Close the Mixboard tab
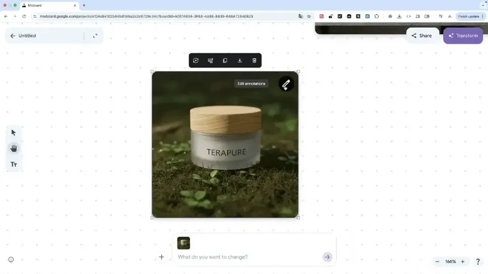The image size is (488, 274). 75,5
